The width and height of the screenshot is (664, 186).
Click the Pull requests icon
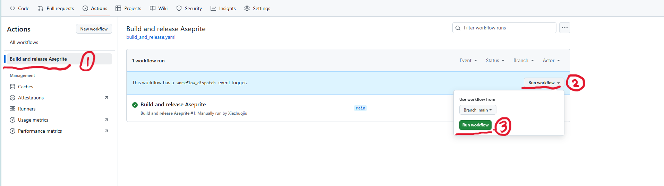[x=41, y=8]
